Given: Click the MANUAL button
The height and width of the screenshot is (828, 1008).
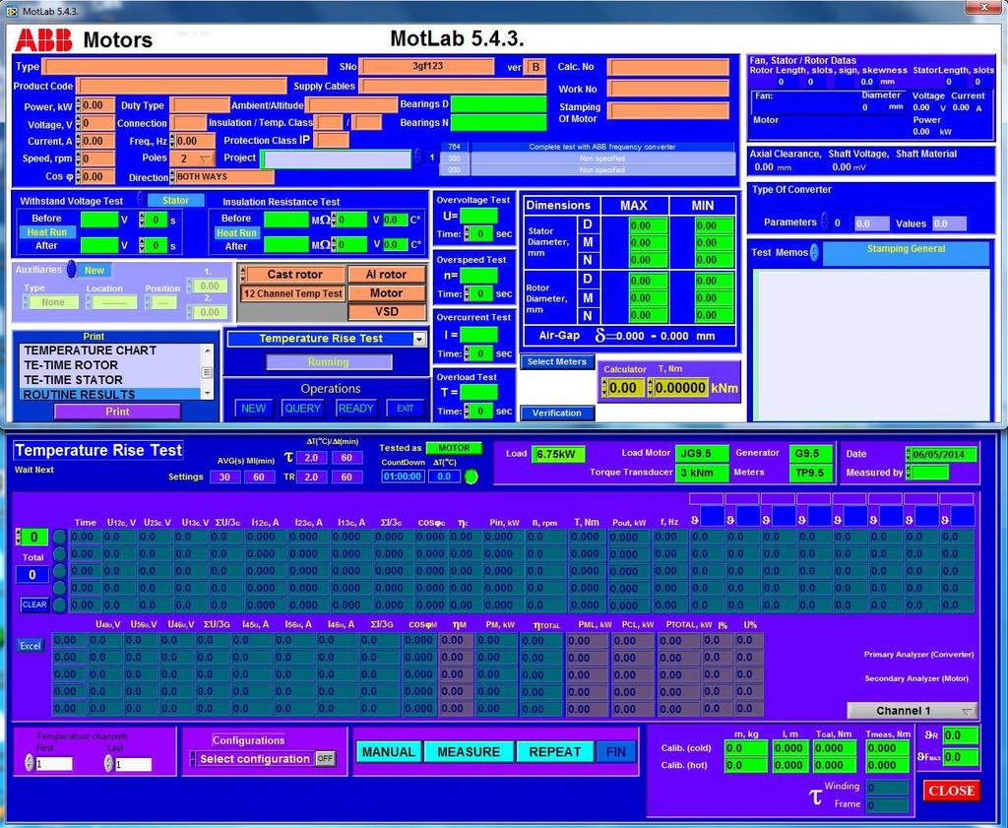Looking at the screenshot, I should click(388, 751).
